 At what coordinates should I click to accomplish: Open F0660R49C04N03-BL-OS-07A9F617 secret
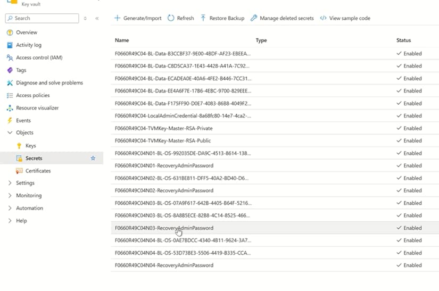pos(183,203)
